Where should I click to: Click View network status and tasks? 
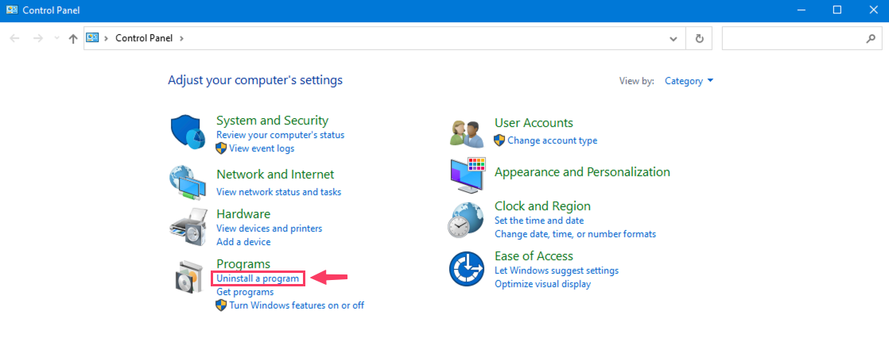tap(278, 192)
